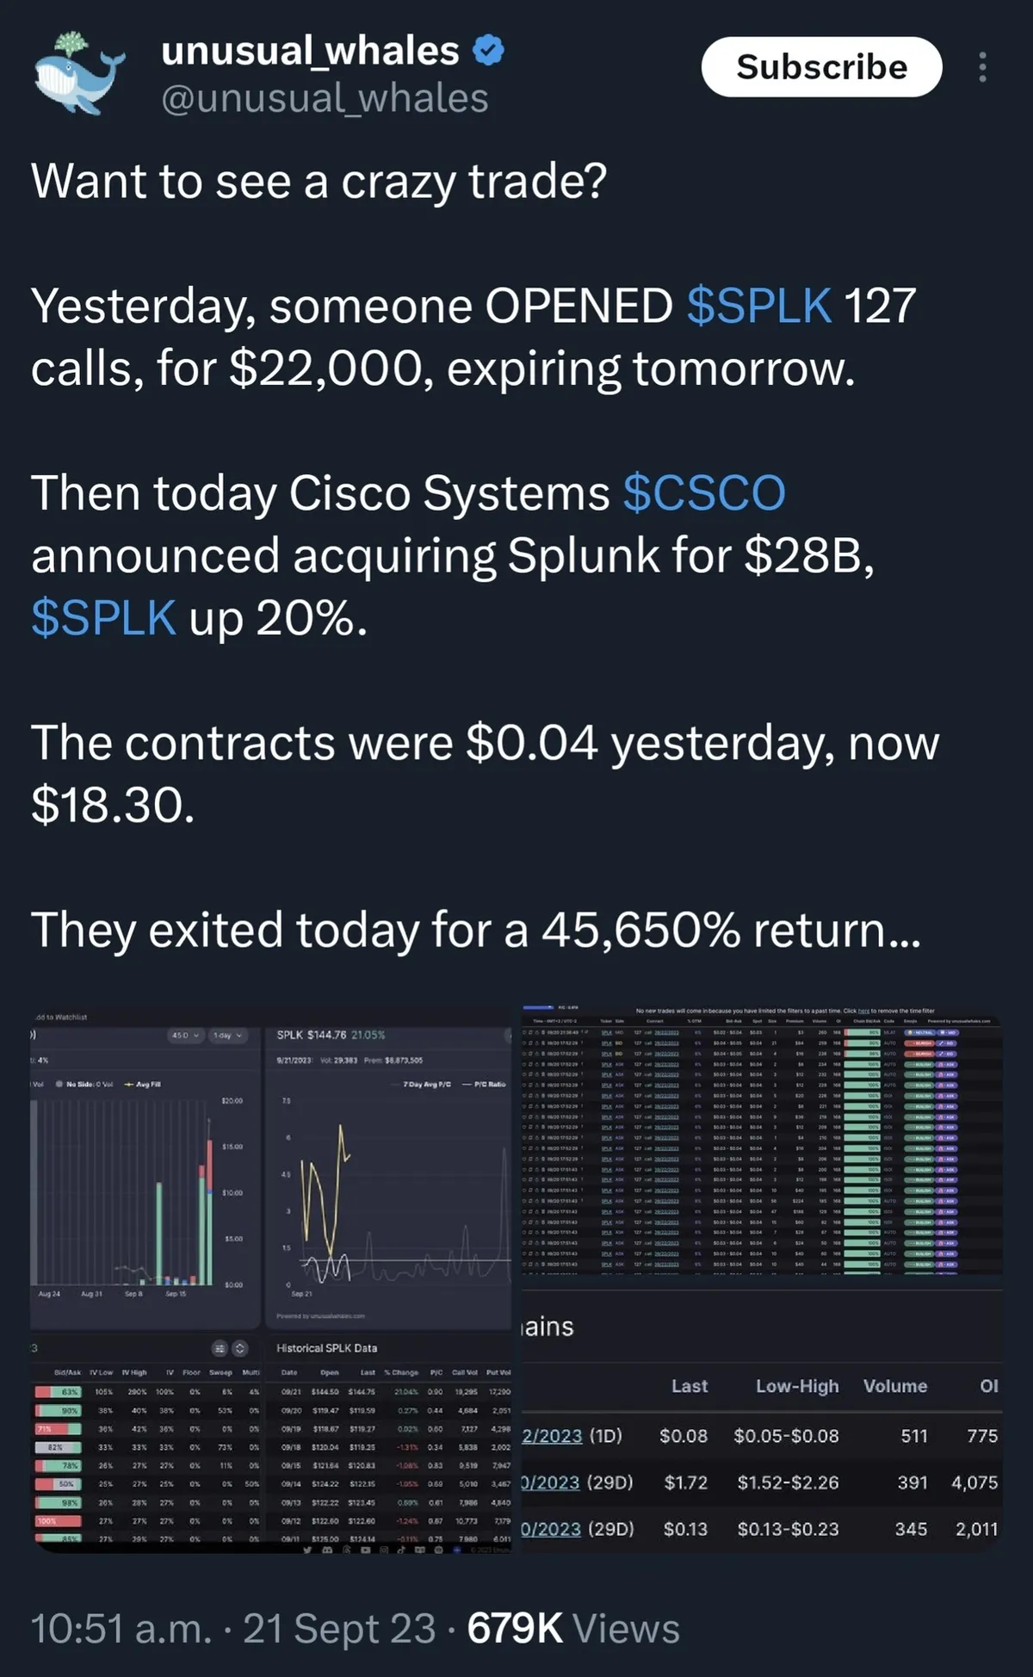This screenshot has width=1033, height=1677.
Task: Open the $CSCO cashtag link
Action: [703, 493]
